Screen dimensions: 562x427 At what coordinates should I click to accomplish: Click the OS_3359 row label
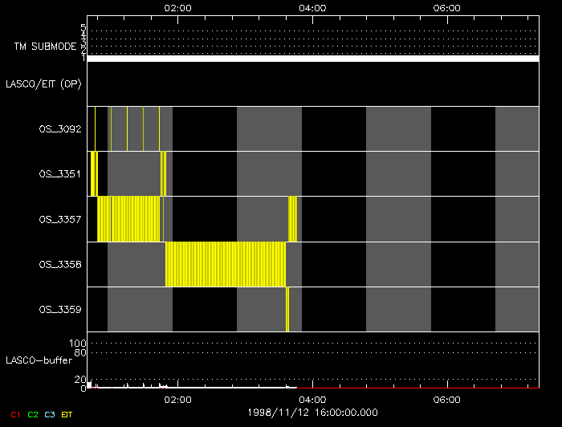pos(60,310)
